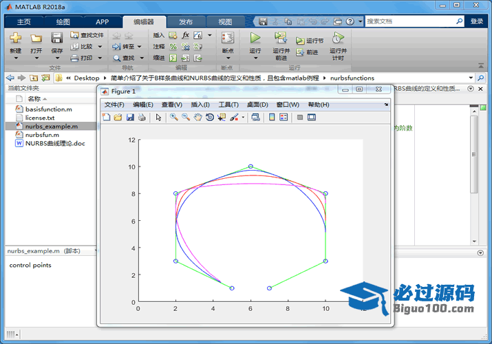The width and height of the screenshot is (492, 344).
Task: Click Figure 1 open file icon
Action: pos(118,117)
